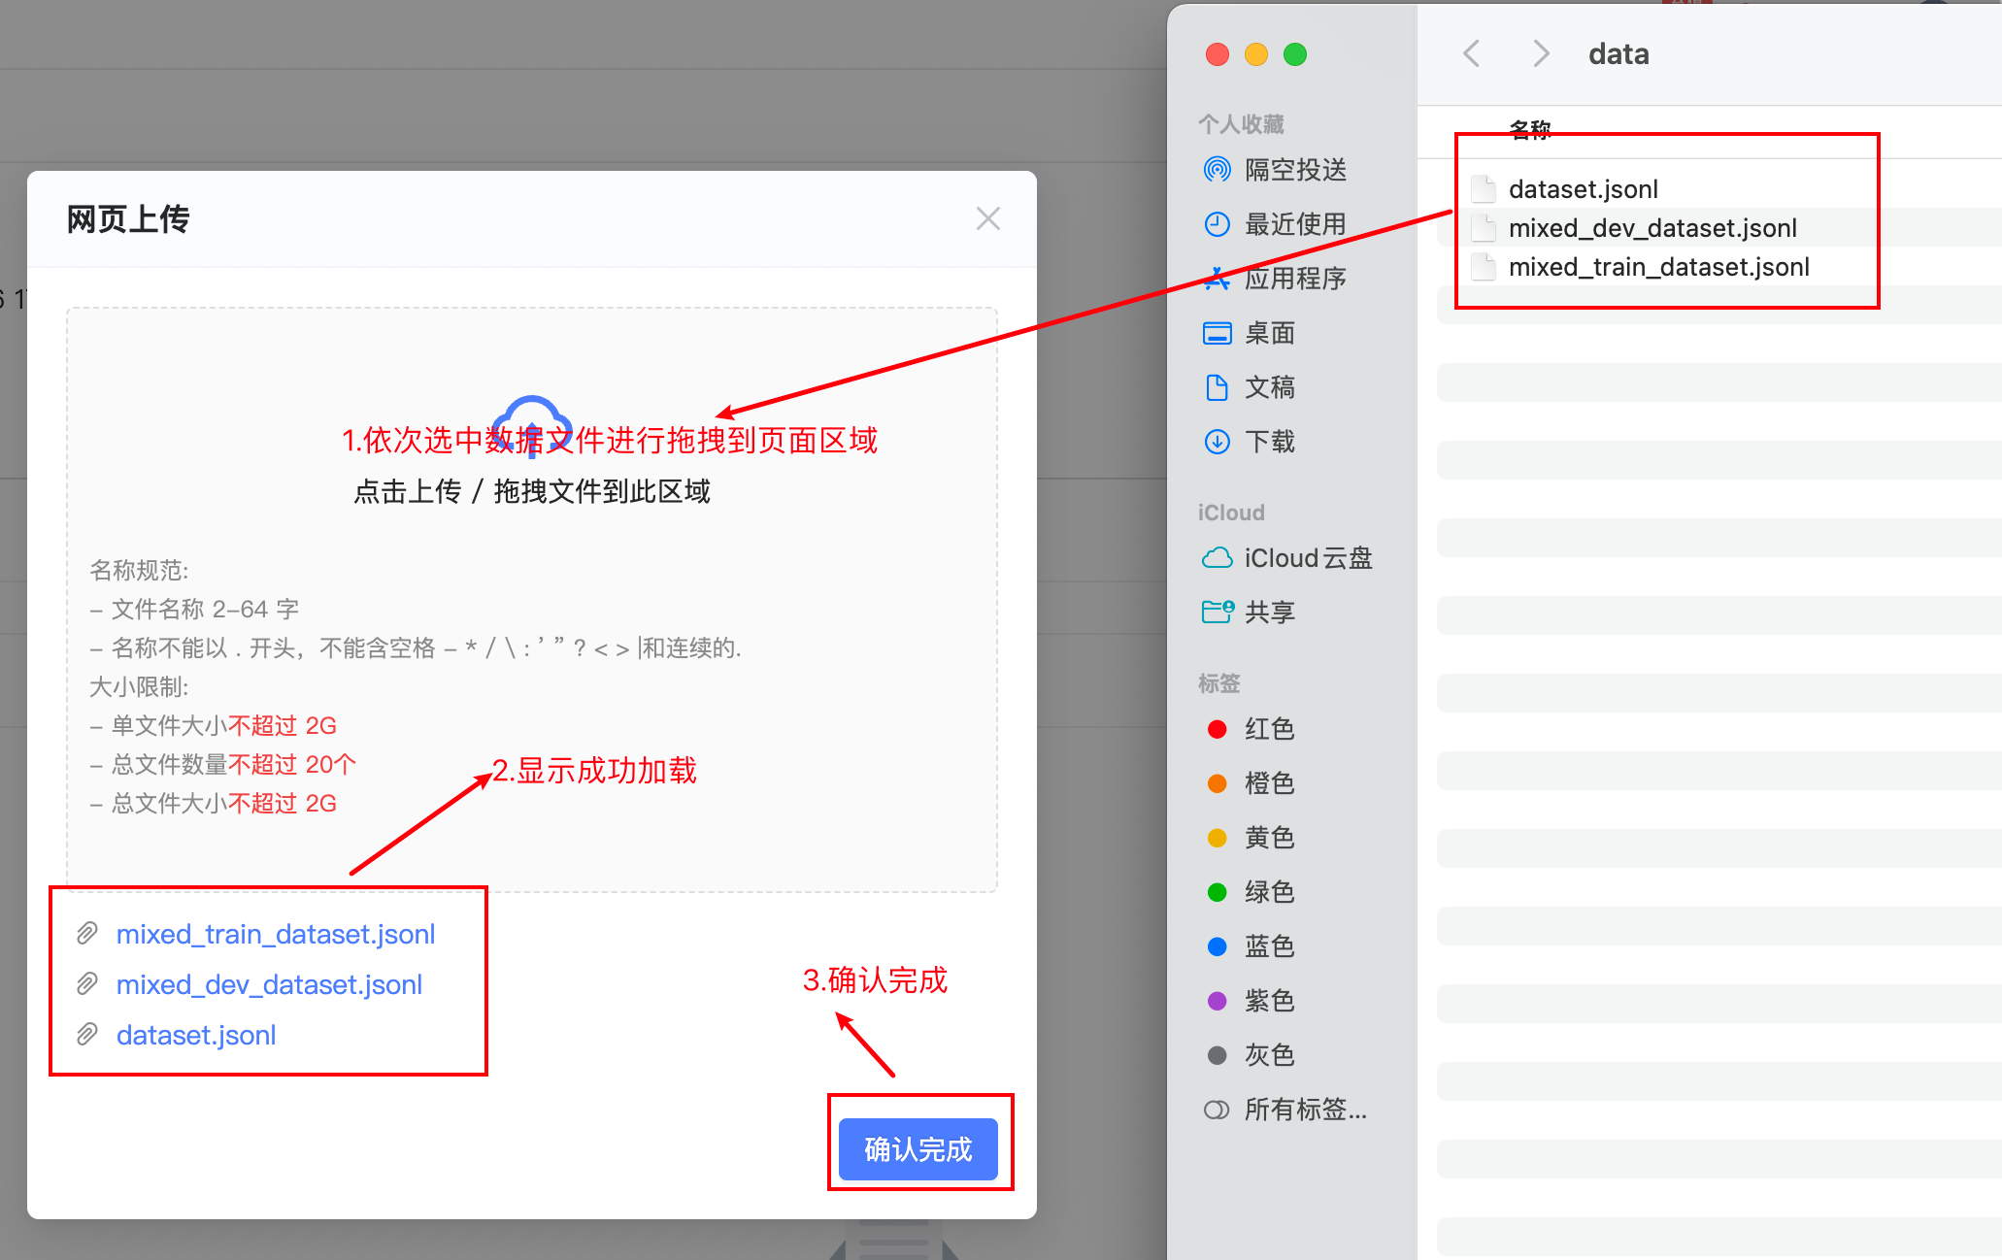Screen dimensions: 2002x1260
Task: Open Recents via the clock icon
Action: pyautogui.click(x=1217, y=224)
